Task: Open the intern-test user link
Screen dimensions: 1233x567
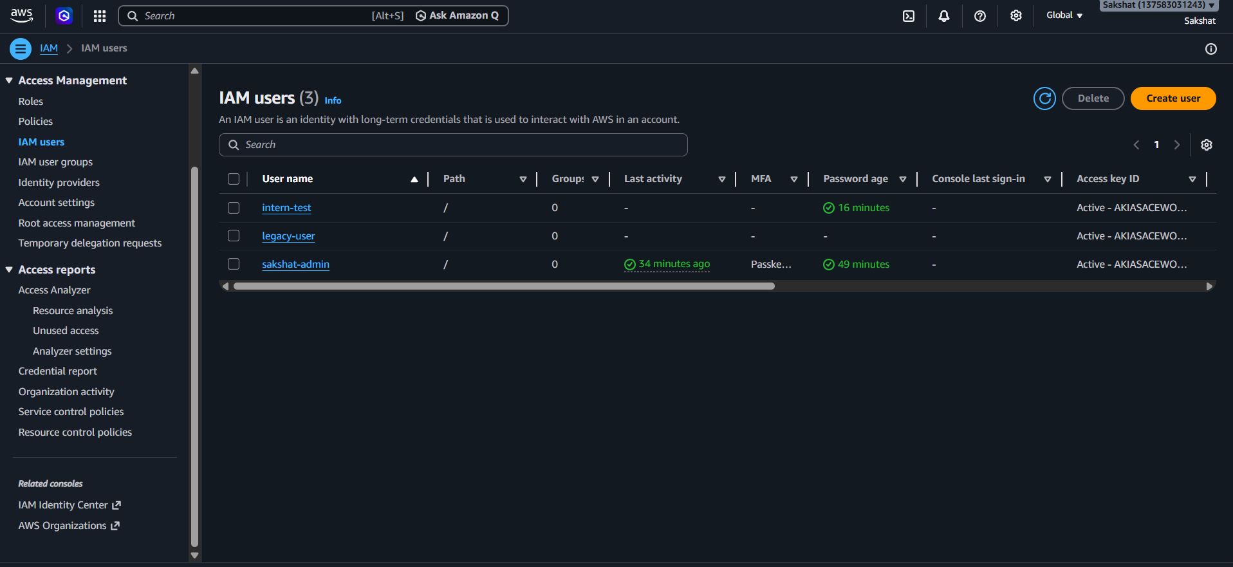Action: [286, 208]
